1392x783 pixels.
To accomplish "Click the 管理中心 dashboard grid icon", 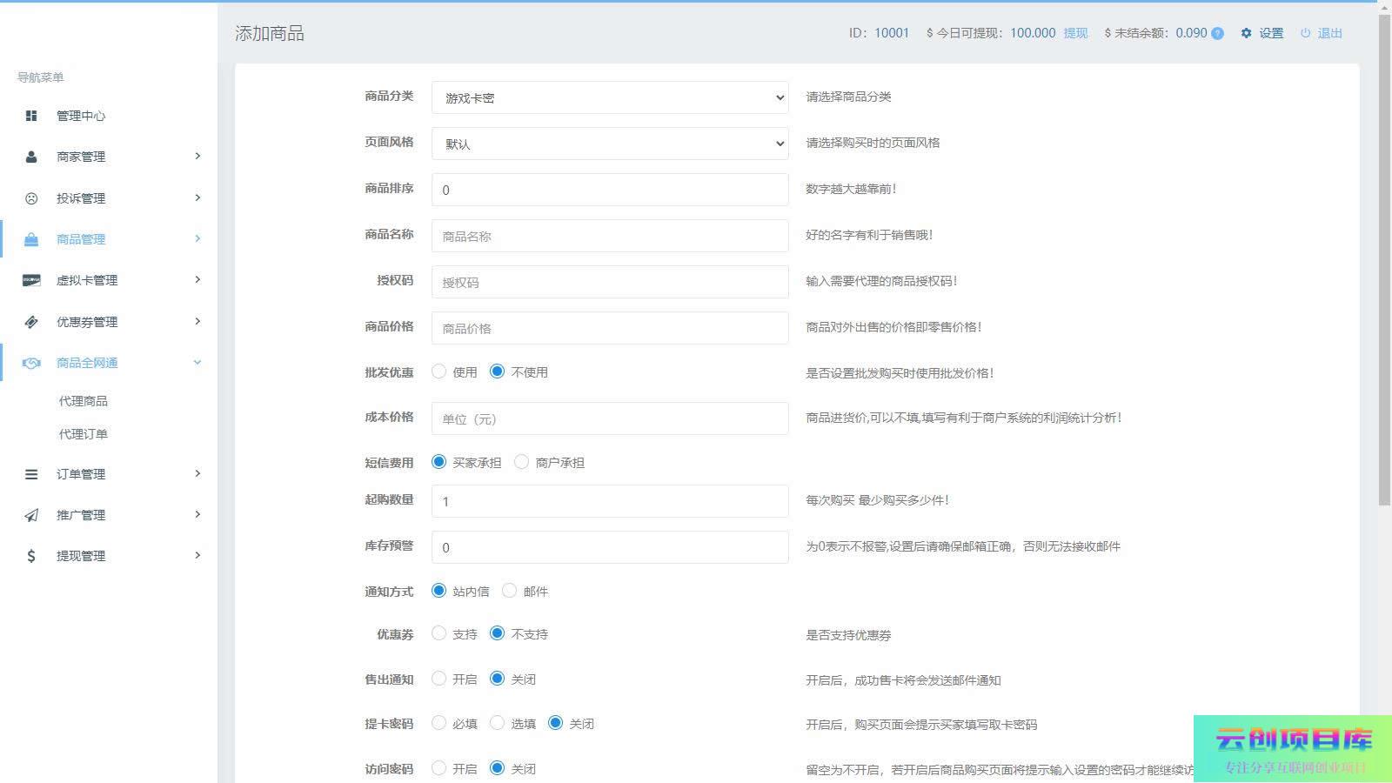I will (31, 116).
